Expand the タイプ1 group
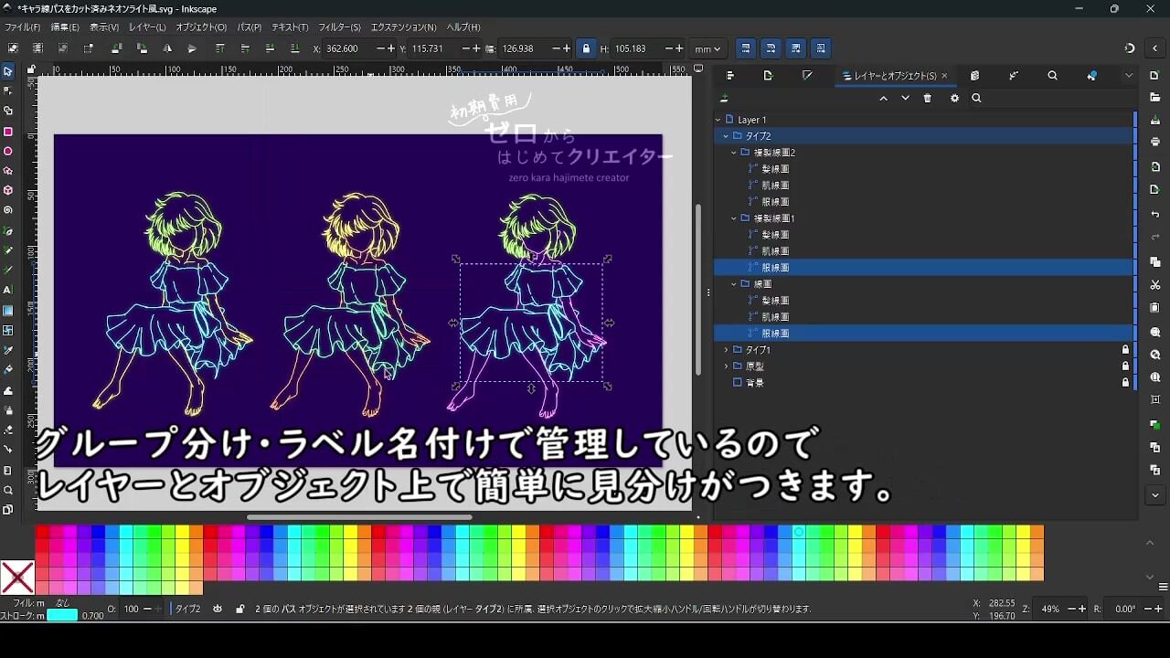The width and height of the screenshot is (1170, 658). pos(726,349)
